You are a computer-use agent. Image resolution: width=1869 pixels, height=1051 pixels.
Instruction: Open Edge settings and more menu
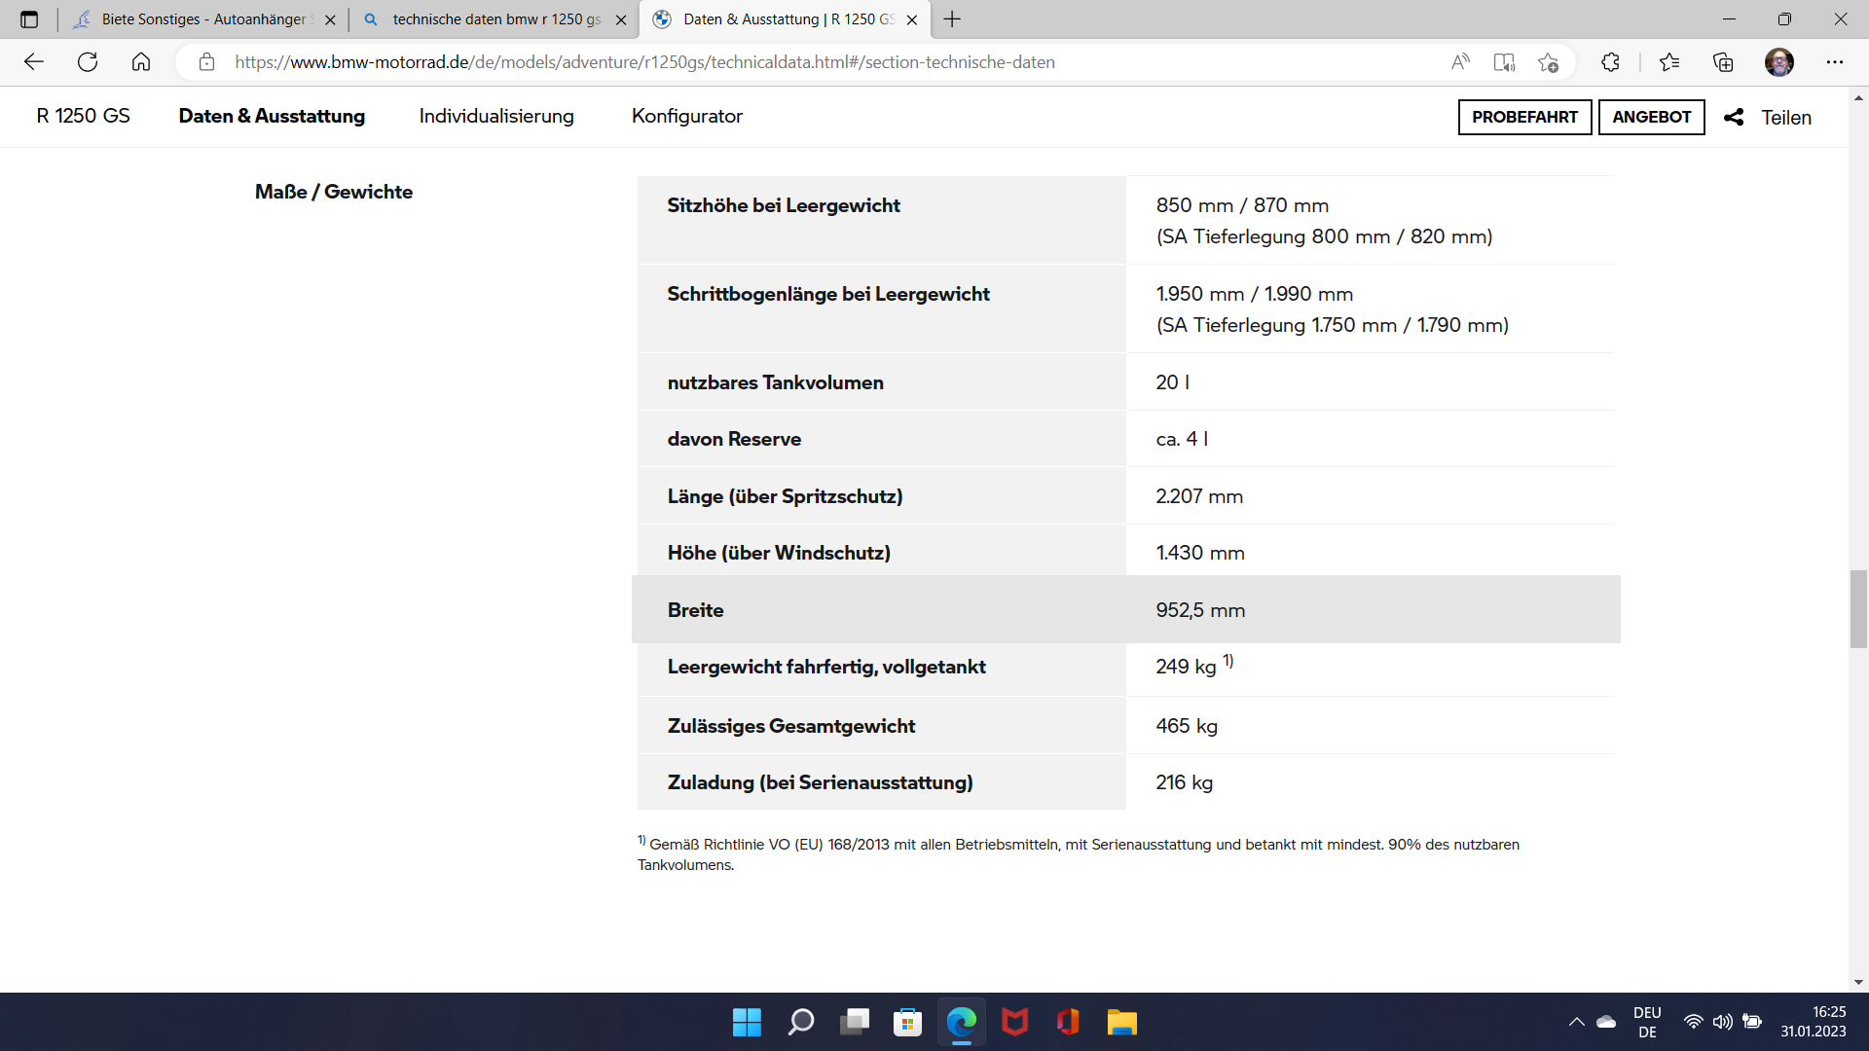[1835, 62]
